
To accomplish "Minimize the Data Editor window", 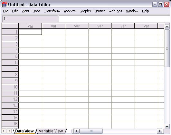I will (x=155, y=5).
